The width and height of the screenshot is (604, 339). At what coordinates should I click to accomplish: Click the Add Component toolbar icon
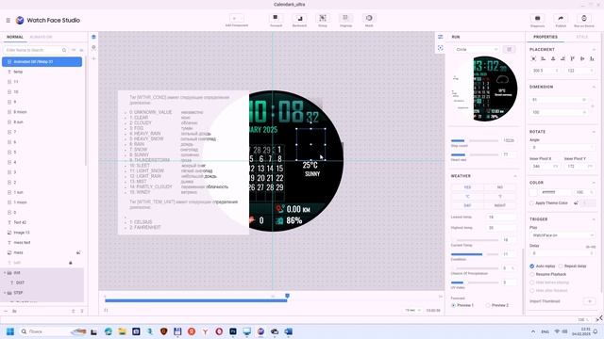[237, 19]
